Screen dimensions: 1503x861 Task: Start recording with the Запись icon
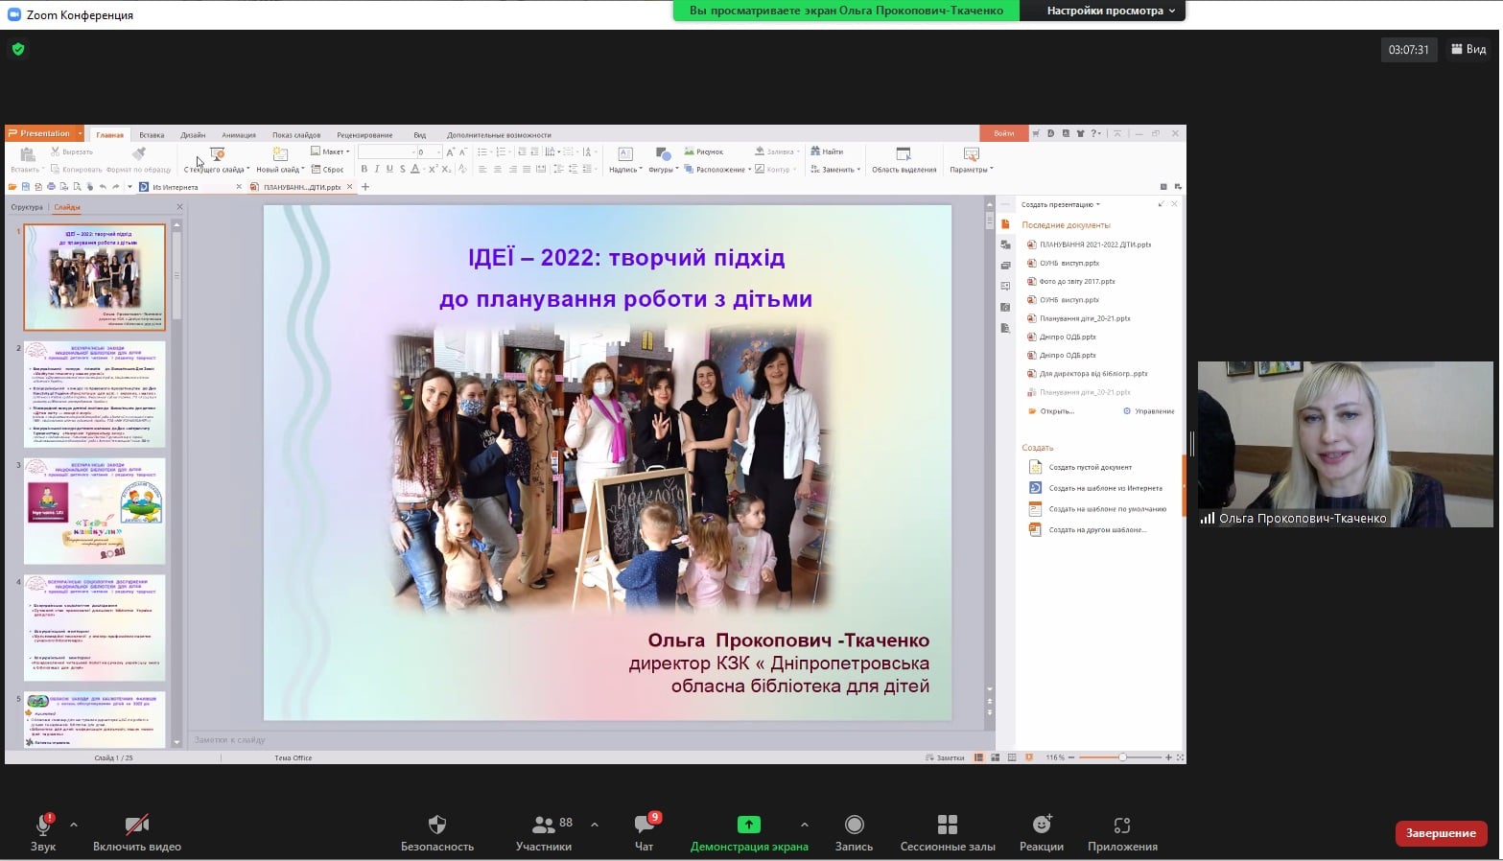(x=854, y=825)
